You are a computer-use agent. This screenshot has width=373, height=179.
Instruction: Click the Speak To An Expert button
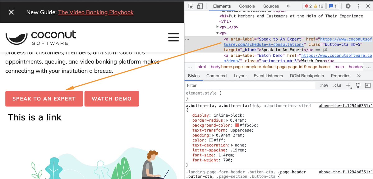[x=44, y=99]
